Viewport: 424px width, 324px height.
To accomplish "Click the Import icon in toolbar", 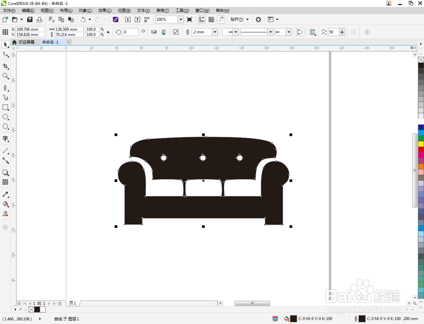I will tap(128, 19).
